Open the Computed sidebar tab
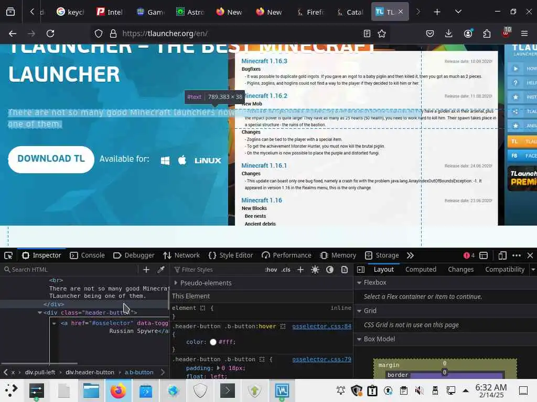Image resolution: width=537 pixels, height=402 pixels. [x=421, y=270]
